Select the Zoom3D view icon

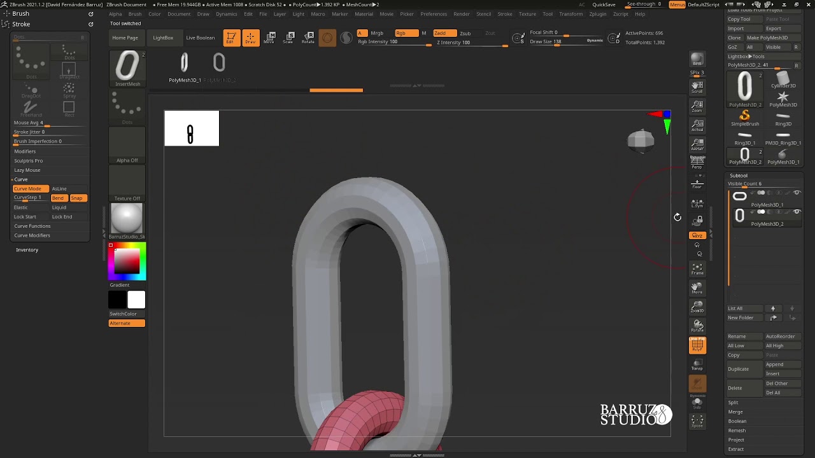click(x=697, y=307)
